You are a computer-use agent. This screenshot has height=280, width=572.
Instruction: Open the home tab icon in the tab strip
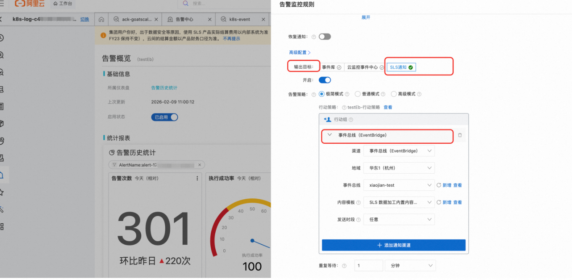(101, 19)
